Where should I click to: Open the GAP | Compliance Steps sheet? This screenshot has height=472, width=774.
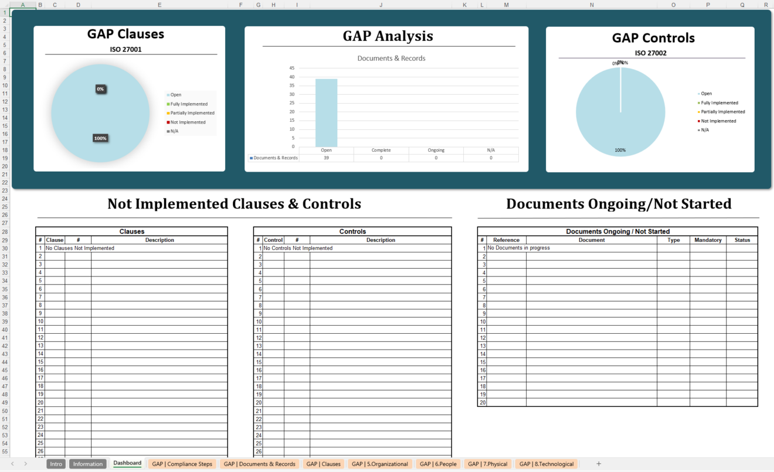(182, 463)
